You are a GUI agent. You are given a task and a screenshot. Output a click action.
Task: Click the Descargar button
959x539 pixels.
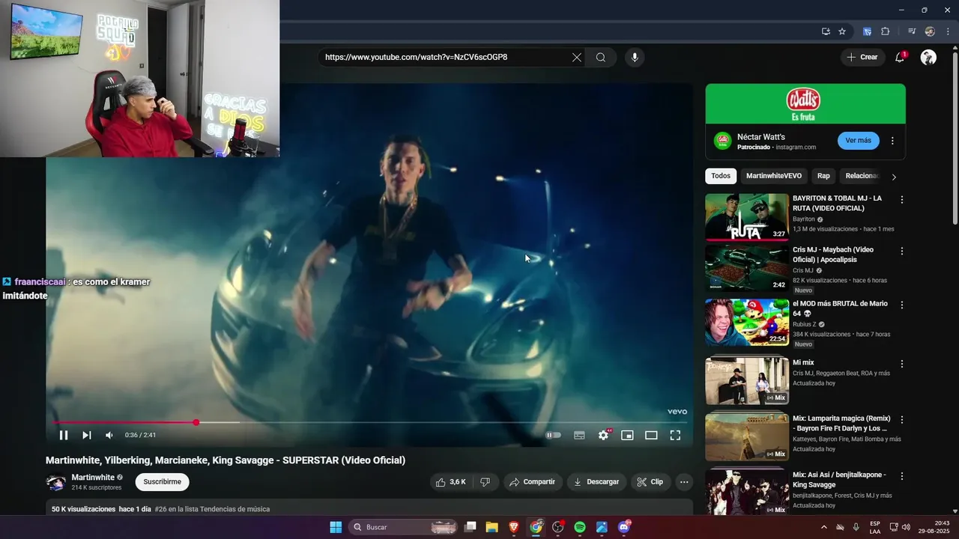tap(597, 482)
